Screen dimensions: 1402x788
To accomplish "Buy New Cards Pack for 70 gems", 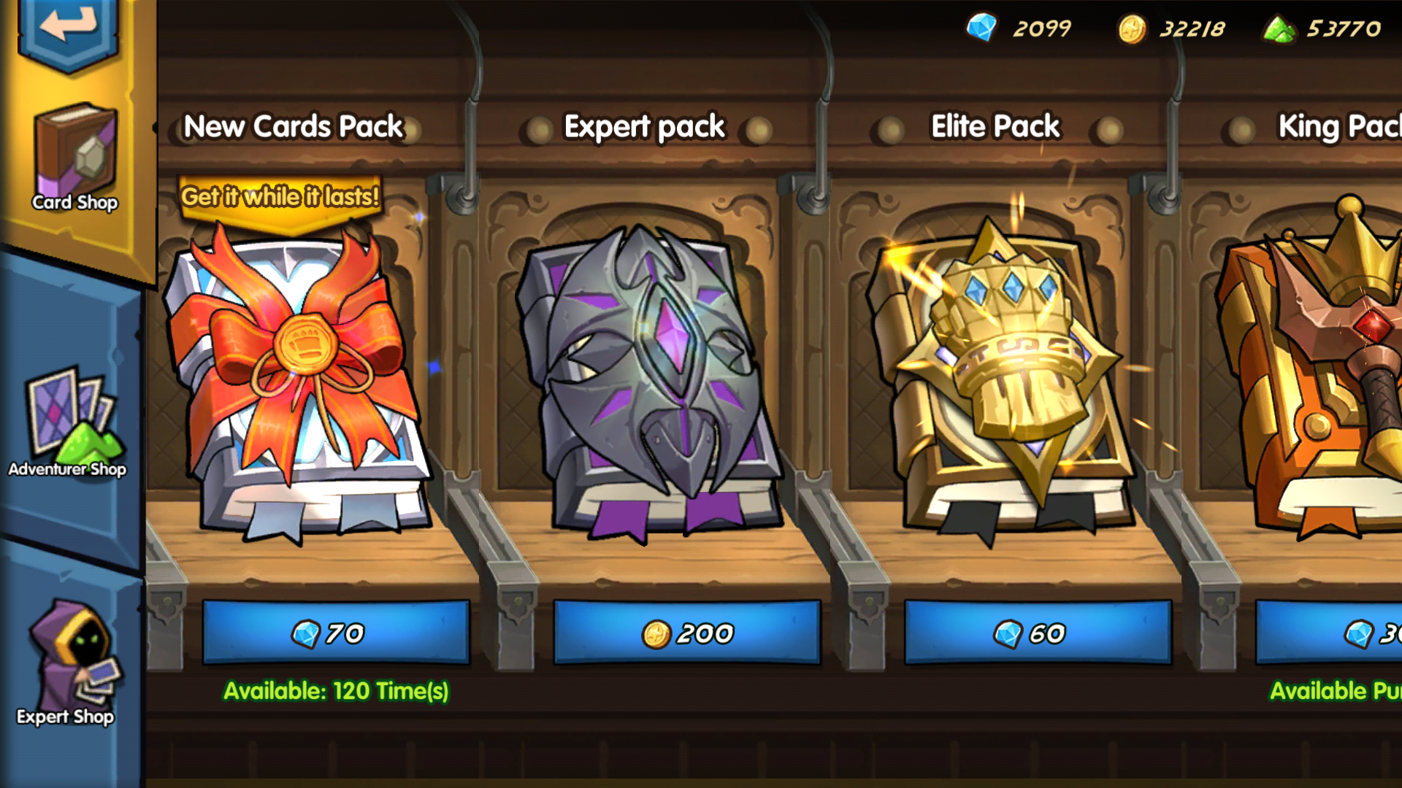I will pos(336,633).
